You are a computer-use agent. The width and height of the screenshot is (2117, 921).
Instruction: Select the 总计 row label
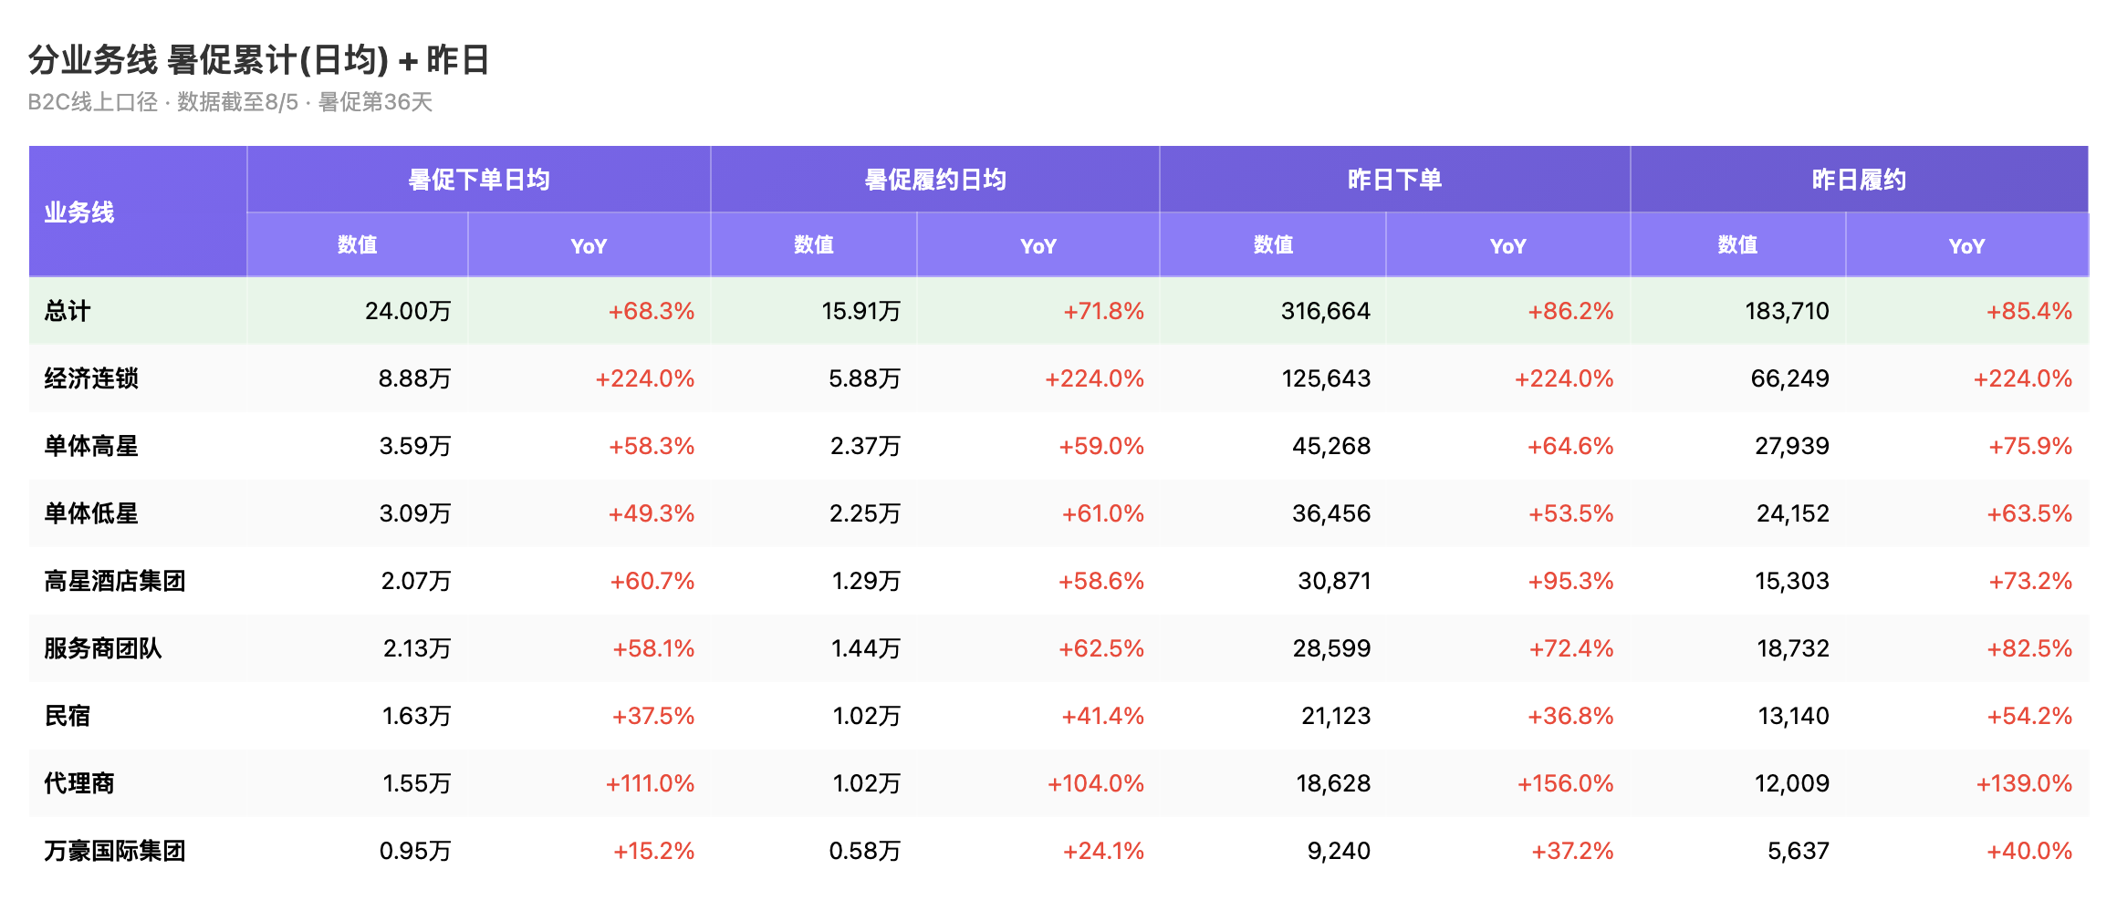tap(68, 311)
